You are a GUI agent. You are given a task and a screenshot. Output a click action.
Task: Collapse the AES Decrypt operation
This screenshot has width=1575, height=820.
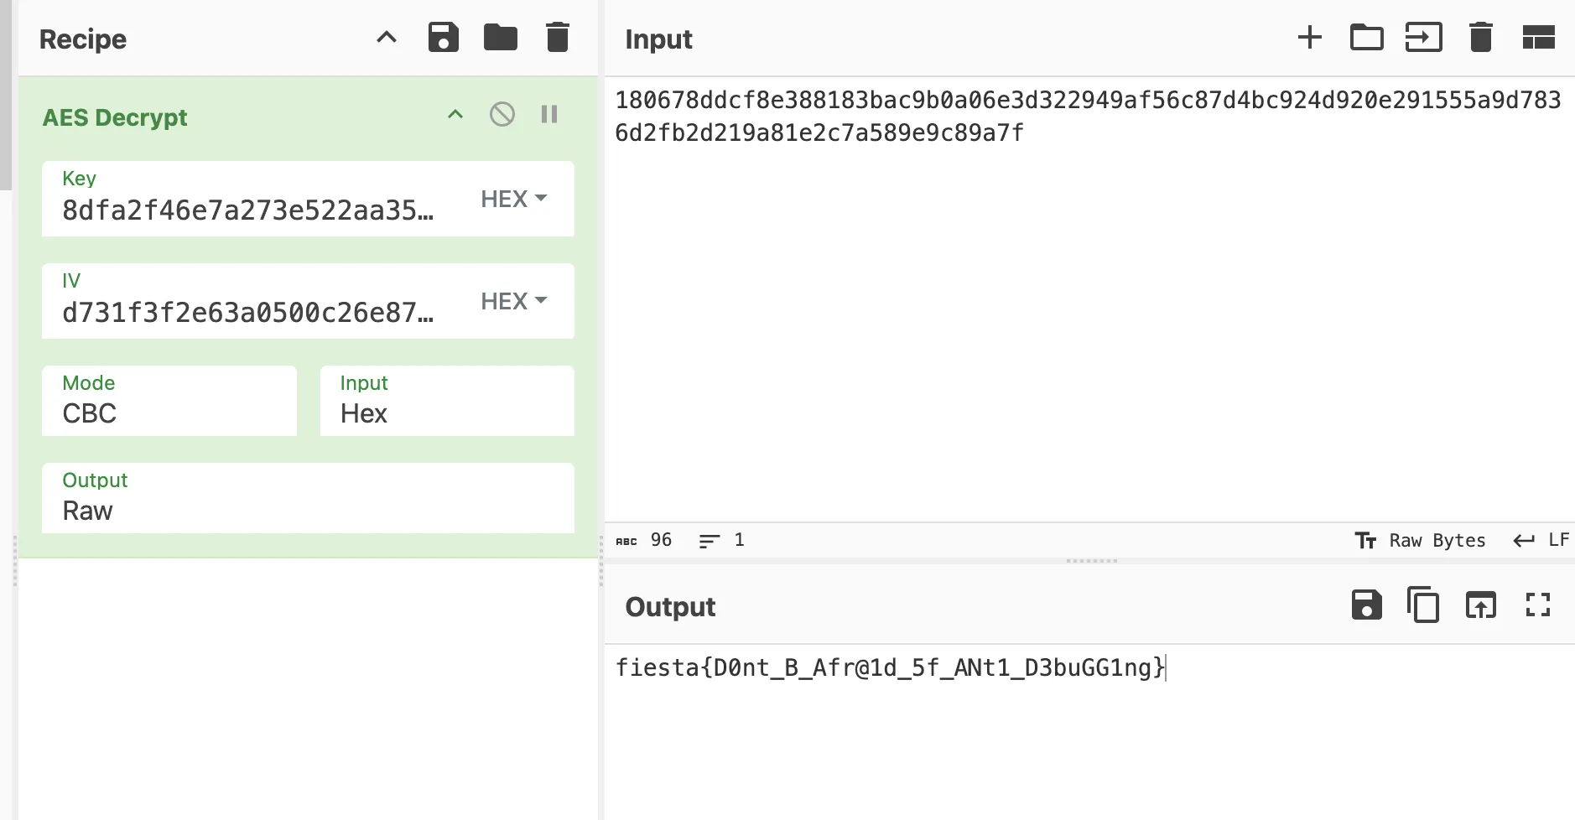(x=455, y=114)
